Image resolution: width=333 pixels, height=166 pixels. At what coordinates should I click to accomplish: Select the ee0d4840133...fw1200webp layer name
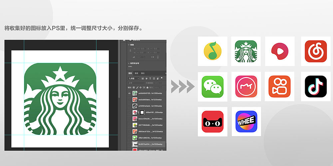(150, 93)
